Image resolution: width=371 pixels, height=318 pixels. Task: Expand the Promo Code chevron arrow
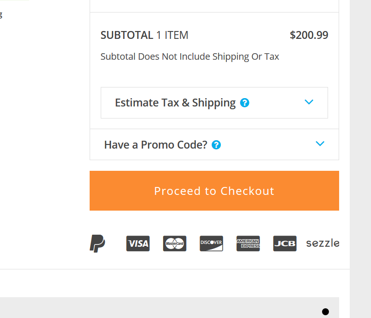(x=320, y=143)
